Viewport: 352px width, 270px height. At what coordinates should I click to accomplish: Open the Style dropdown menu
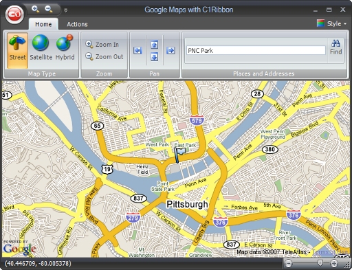332,23
